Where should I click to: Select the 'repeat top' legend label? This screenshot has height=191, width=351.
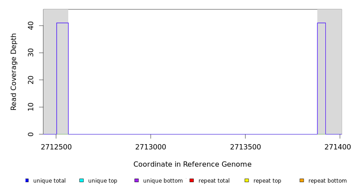tap(267, 181)
